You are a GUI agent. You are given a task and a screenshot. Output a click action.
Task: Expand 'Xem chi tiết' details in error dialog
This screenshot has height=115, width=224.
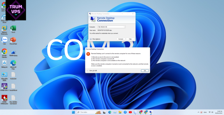coord(92,71)
